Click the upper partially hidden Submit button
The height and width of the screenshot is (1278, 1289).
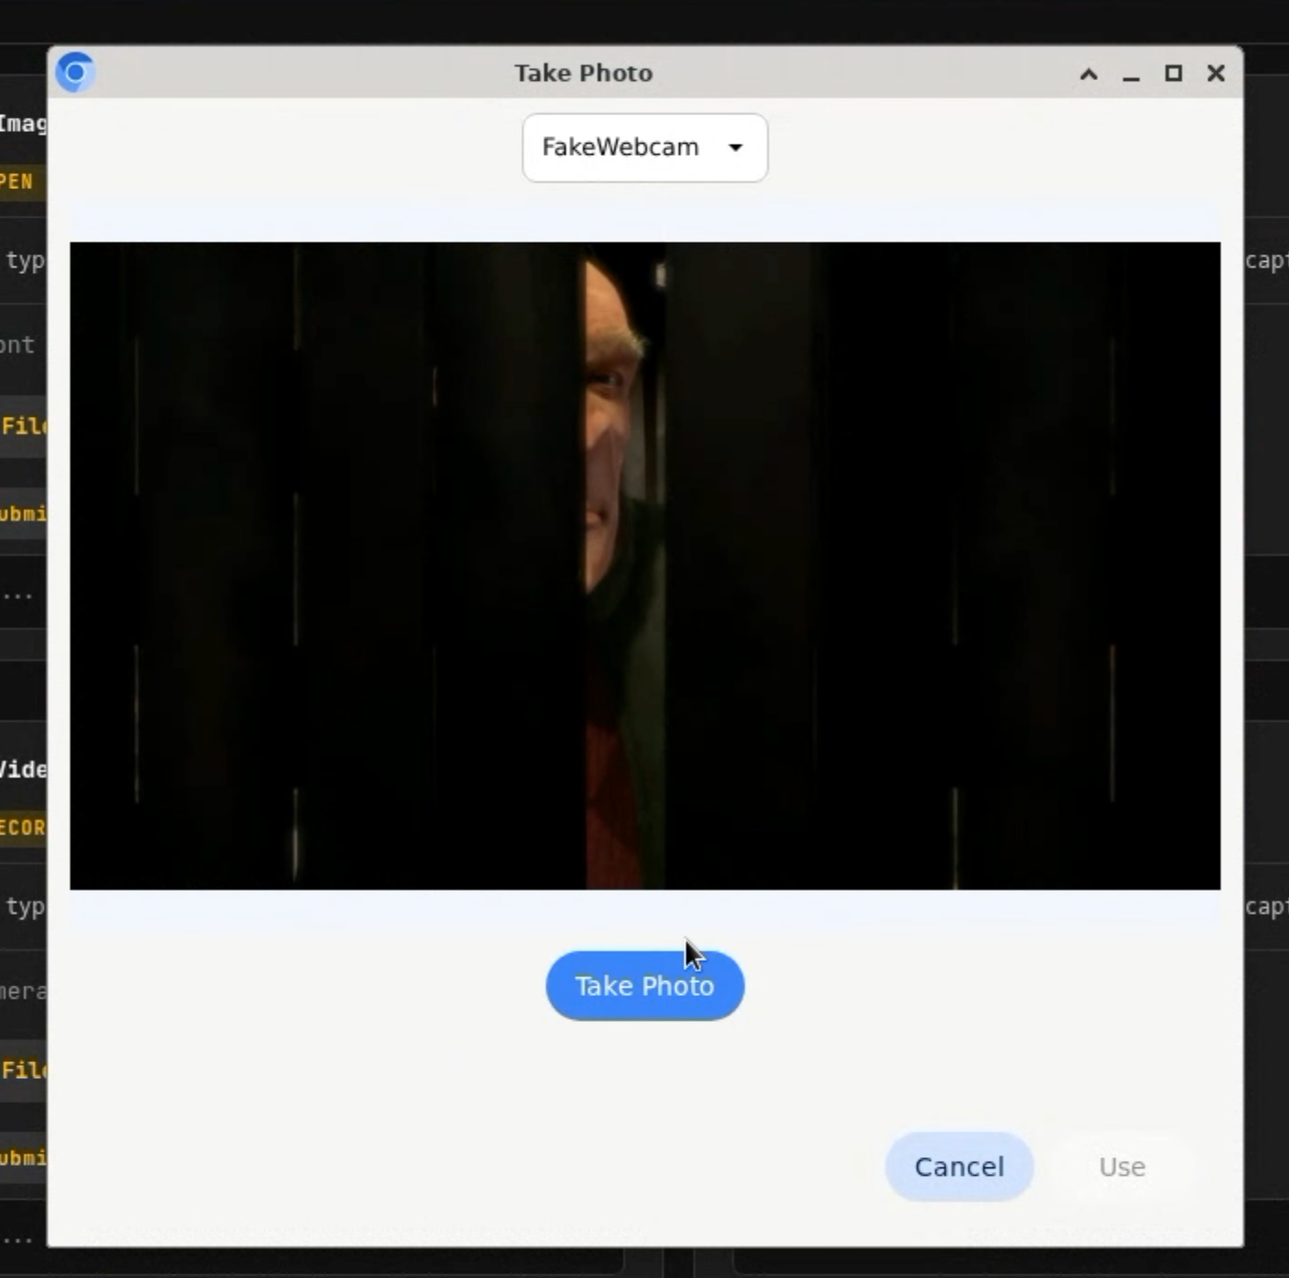coord(22,514)
